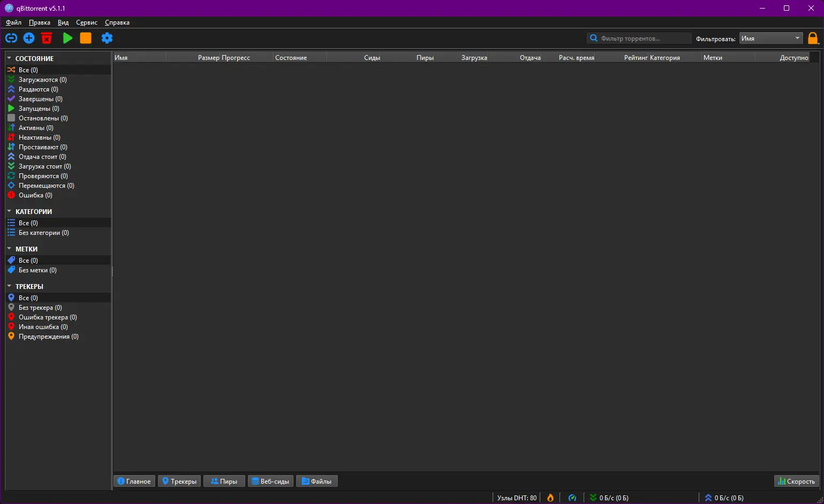Click the orange lock icon
The image size is (824, 504).
[x=813, y=38]
